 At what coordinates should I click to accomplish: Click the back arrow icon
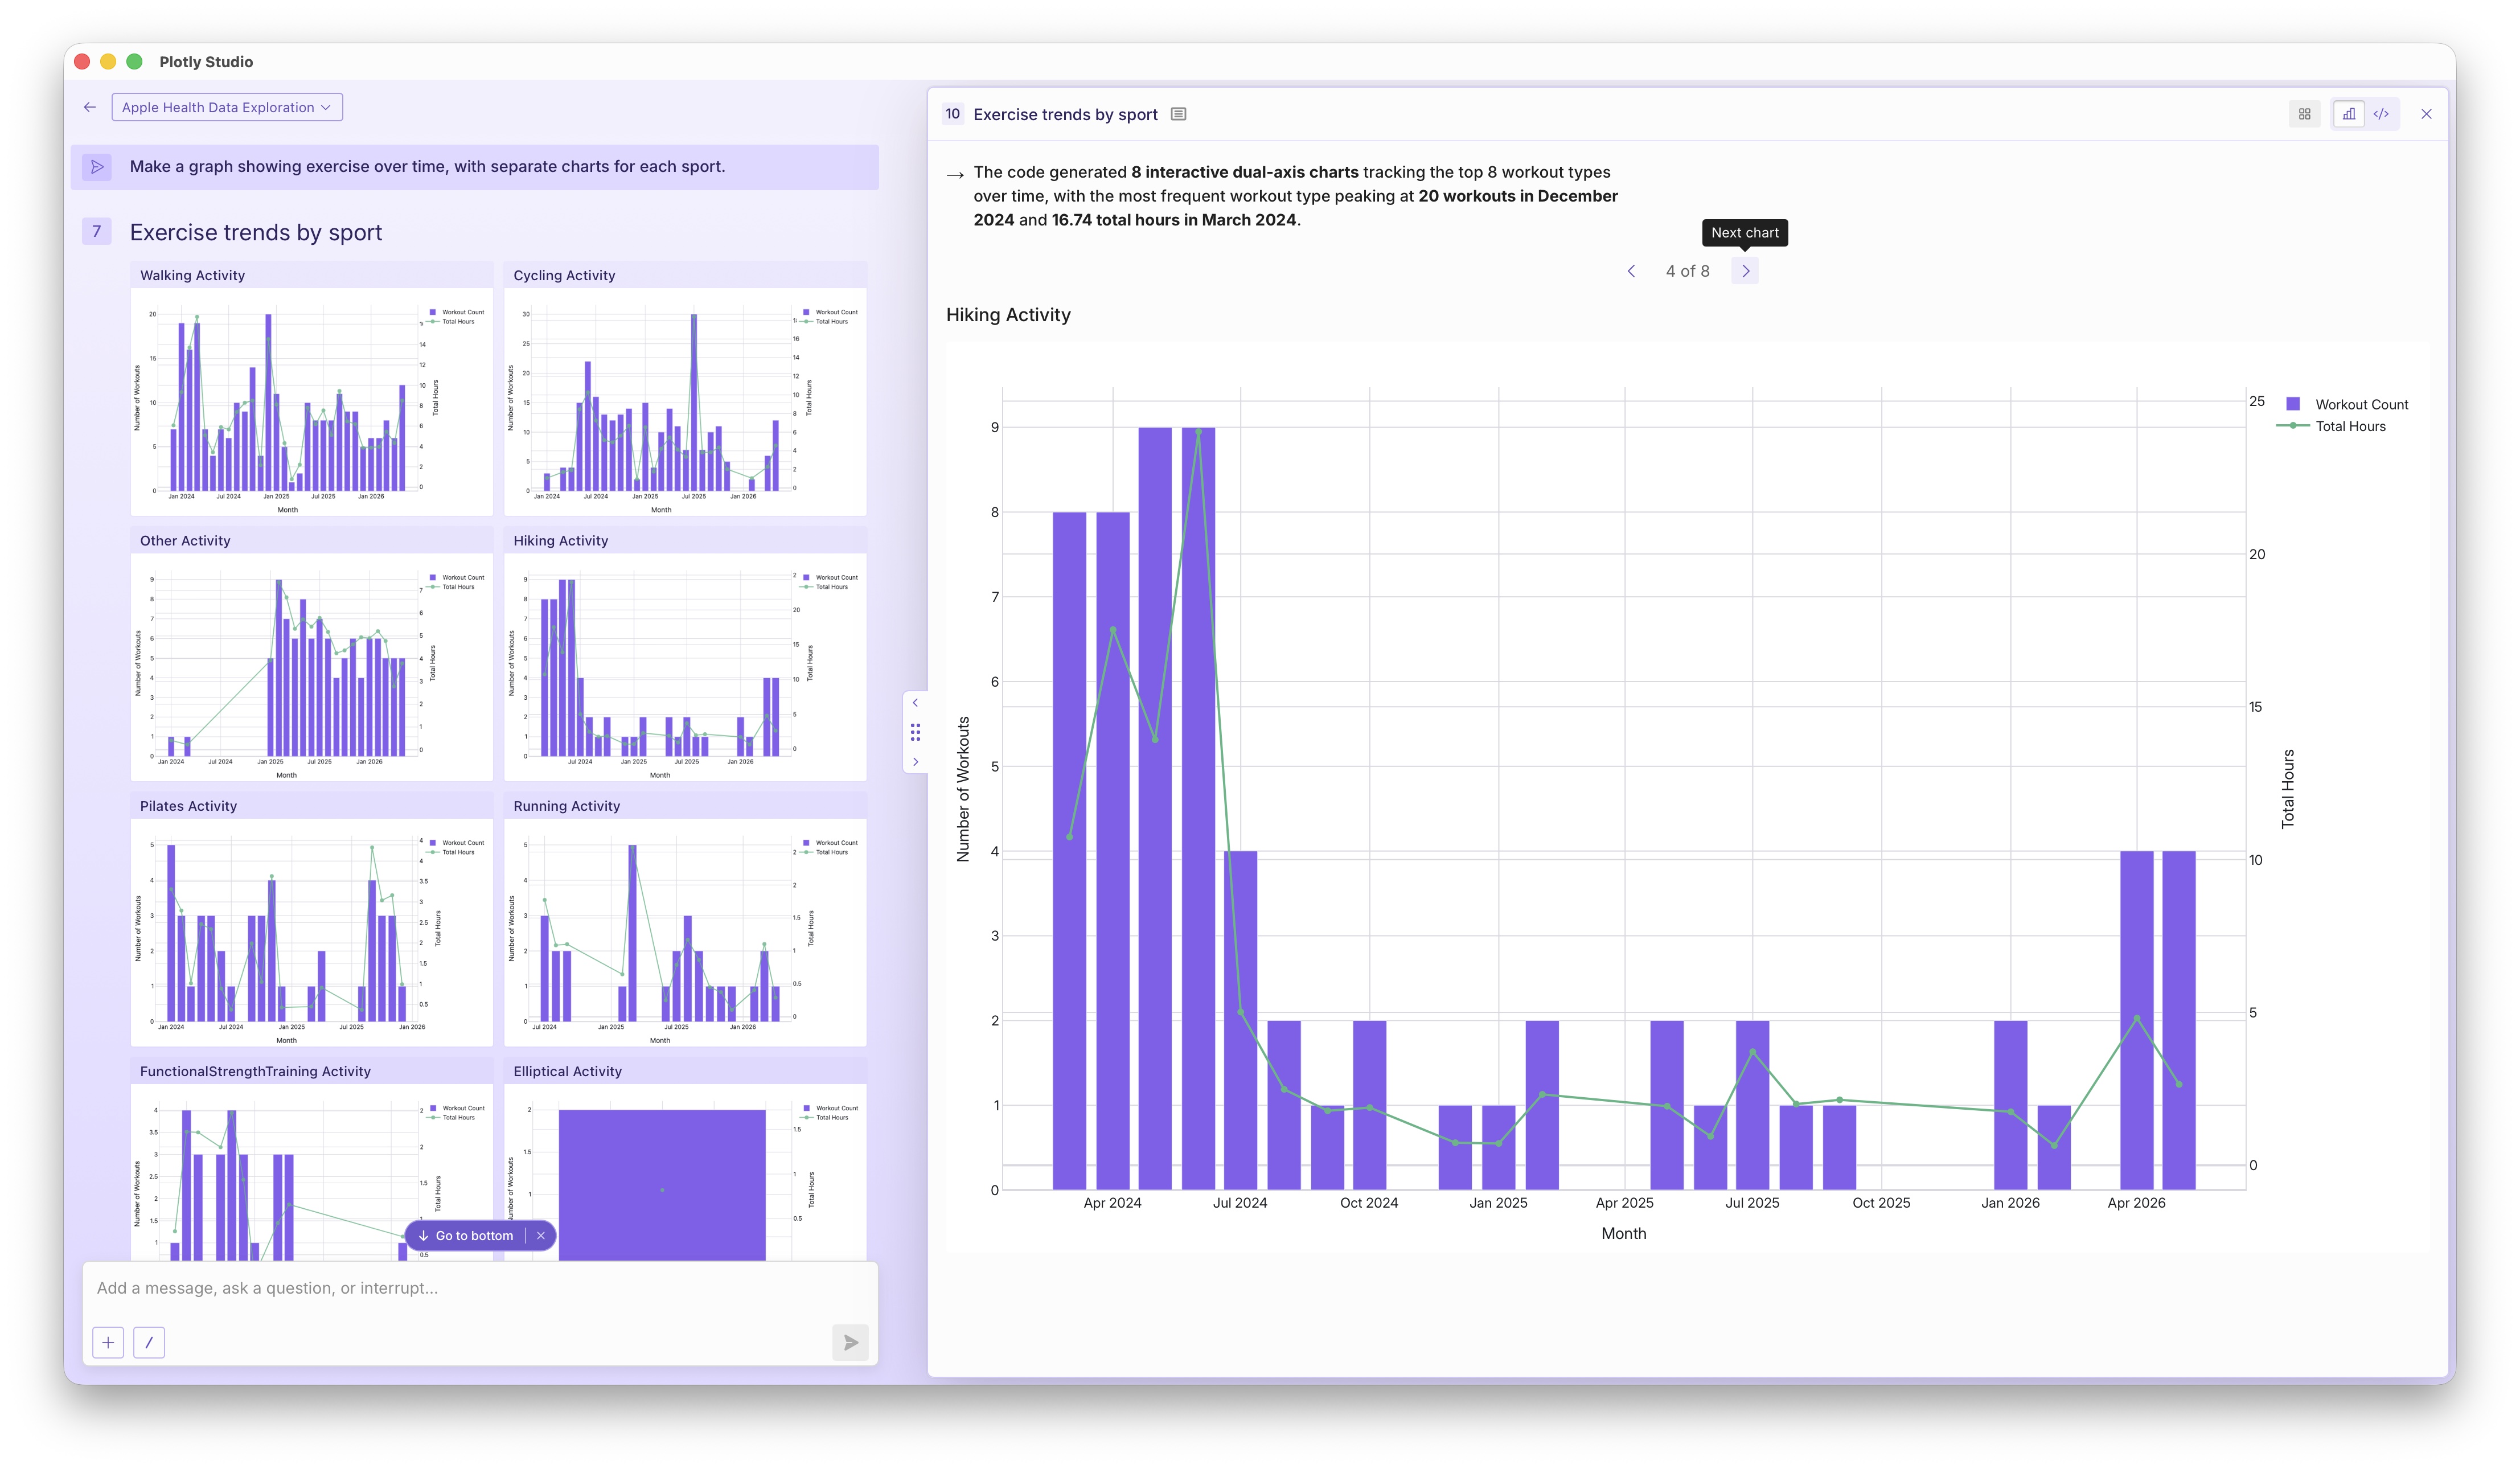90,107
